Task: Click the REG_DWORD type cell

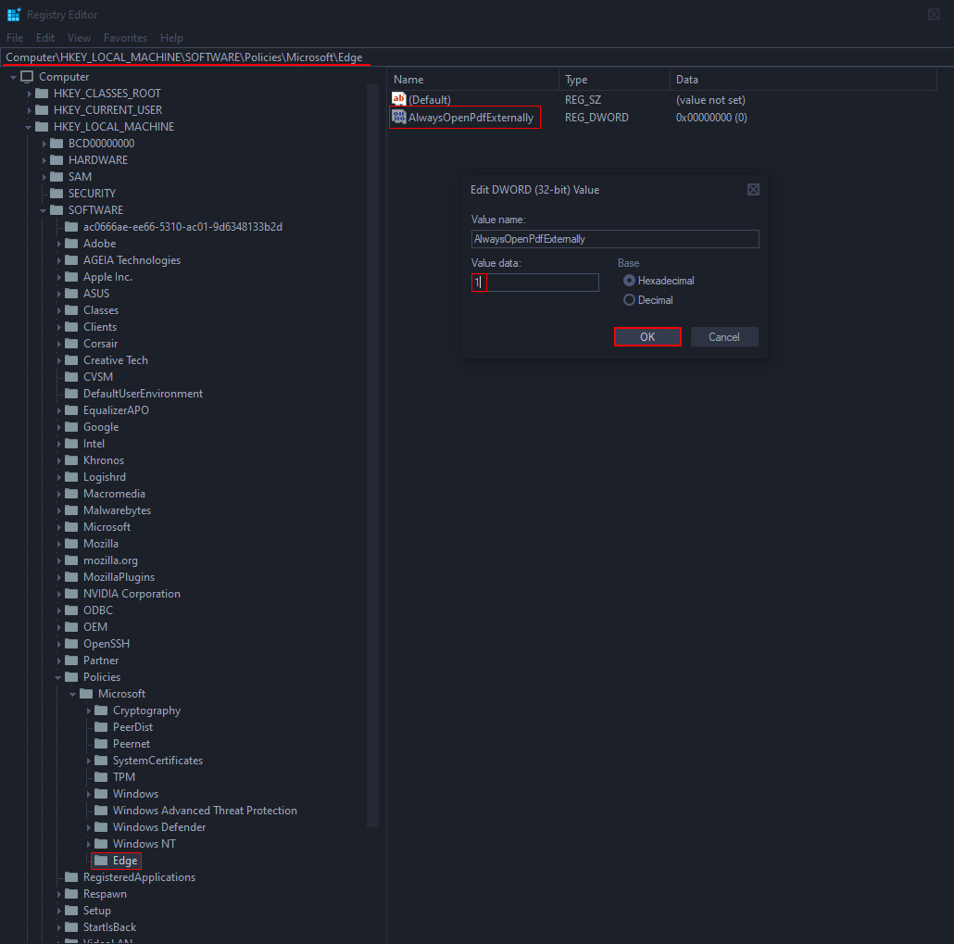Action: click(x=596, y=118)
